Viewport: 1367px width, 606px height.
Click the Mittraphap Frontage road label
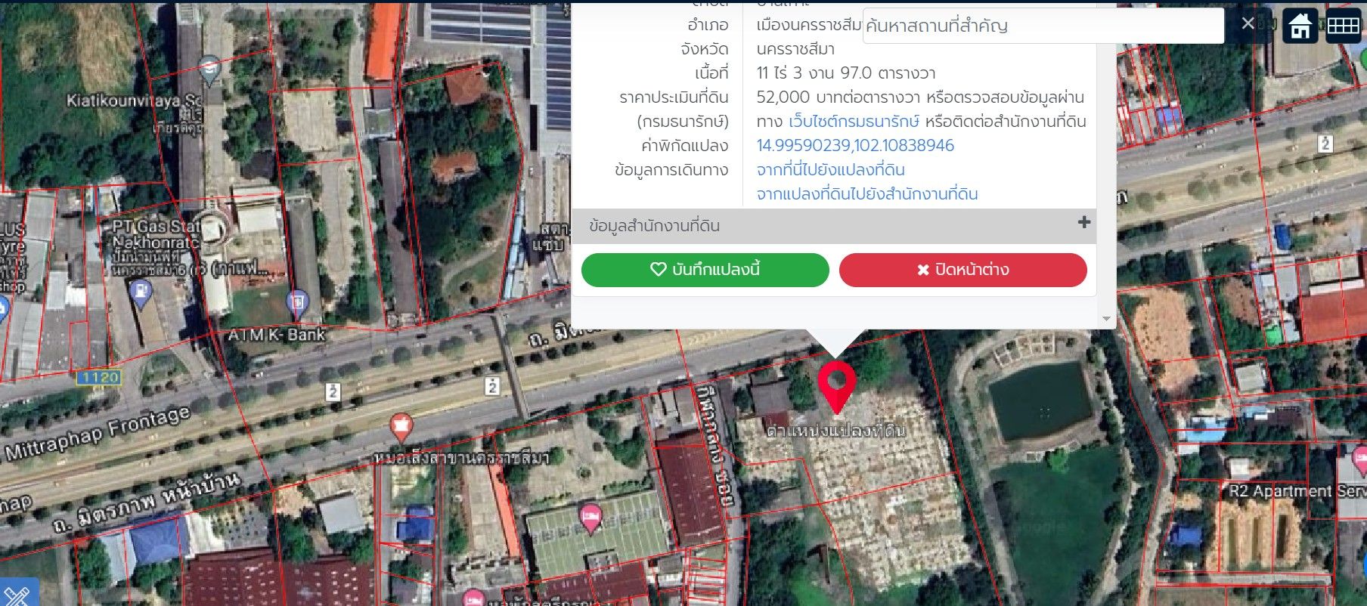[x=97, y=434]
